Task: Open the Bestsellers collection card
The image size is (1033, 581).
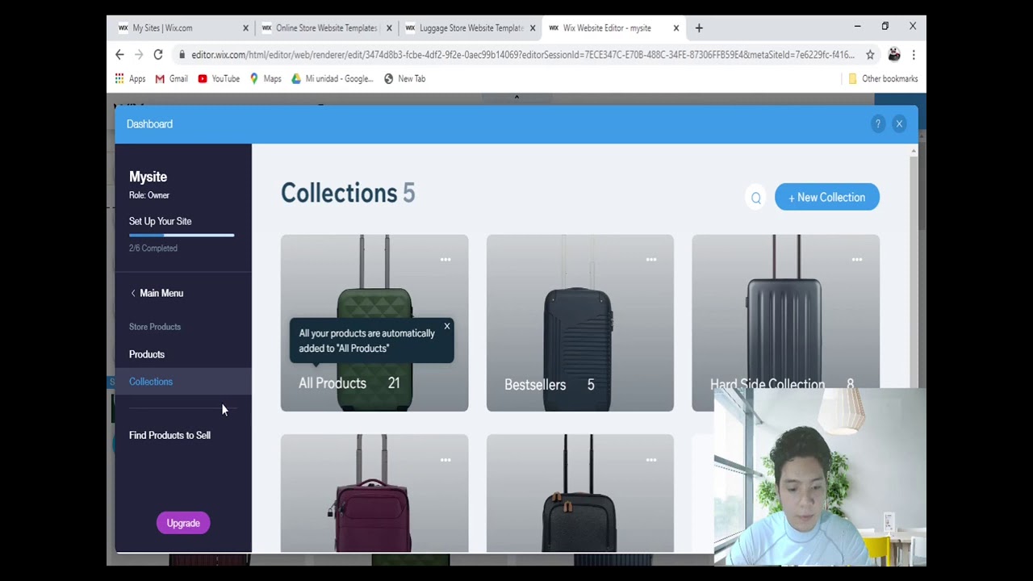Action: [580, 323]
